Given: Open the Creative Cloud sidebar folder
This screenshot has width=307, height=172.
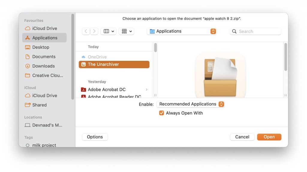Looking at the screenshot, I should (x=44, y=75).
